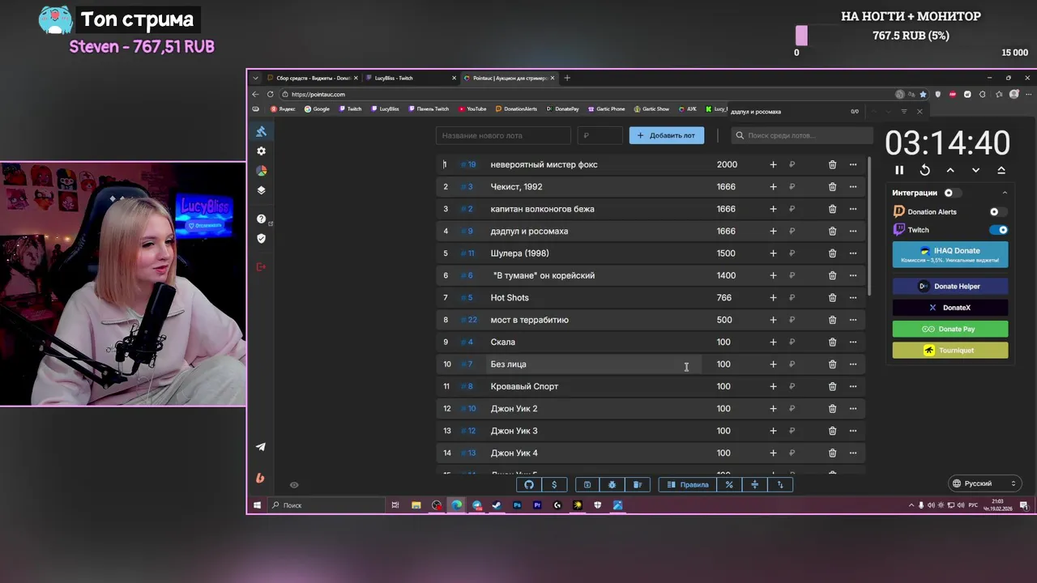Screen dimensions: 1037x583
Task: Open the YouTube bookmark
Action: 472,109
